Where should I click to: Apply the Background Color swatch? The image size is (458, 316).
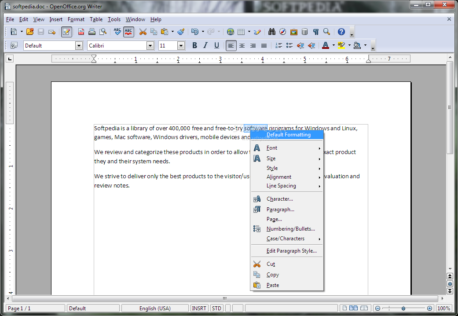357,45
